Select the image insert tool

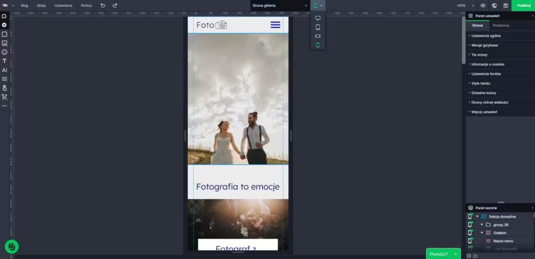4,43
